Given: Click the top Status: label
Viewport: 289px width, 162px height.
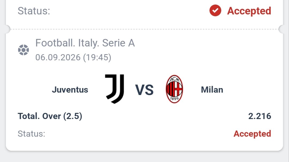Looking at the screenshot, I should tap(34, 11).
